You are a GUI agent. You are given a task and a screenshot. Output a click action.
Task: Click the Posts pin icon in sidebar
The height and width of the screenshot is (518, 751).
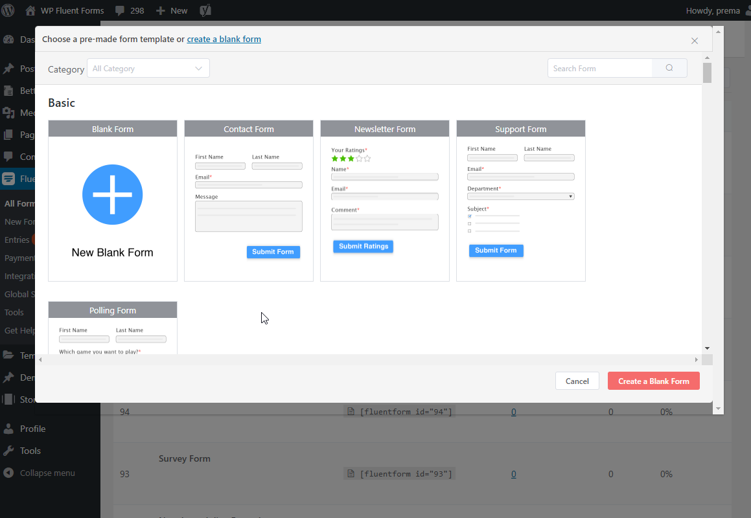tap(8, 69)
